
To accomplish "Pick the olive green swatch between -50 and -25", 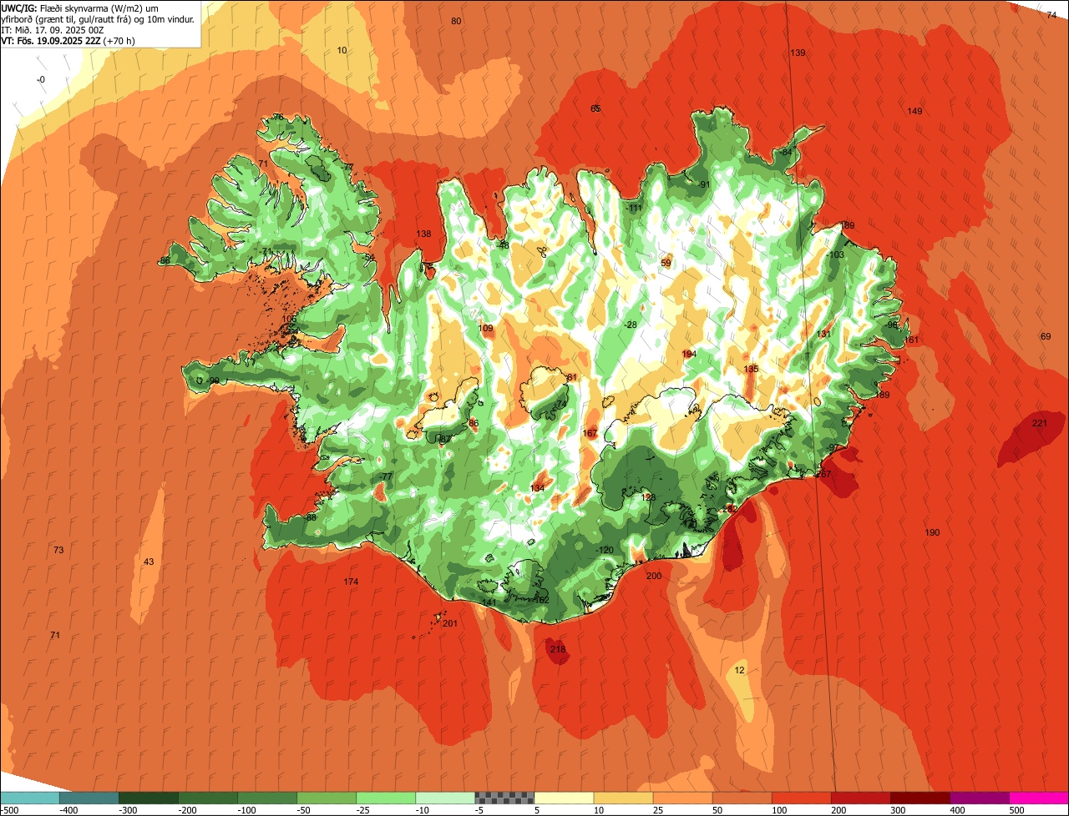I will tap(326, 798).
